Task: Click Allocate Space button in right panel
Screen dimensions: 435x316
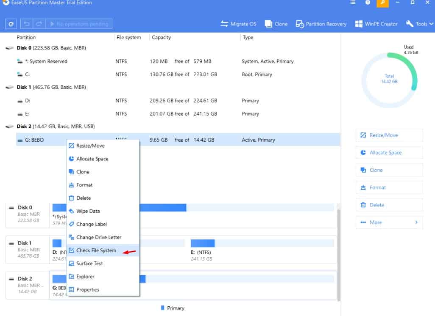Action: tap(389, 153)
